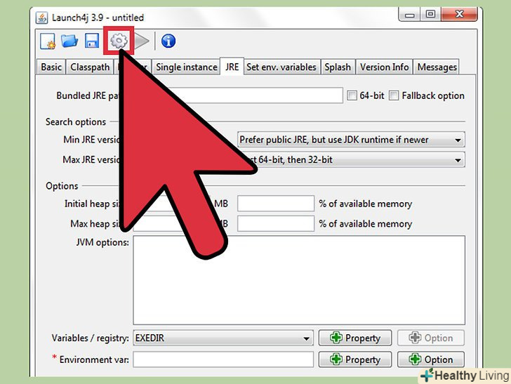Image resolution: width=511 pixels, height=384 pixels.
Task: Create a new configuration file
Action: point(48,41)
